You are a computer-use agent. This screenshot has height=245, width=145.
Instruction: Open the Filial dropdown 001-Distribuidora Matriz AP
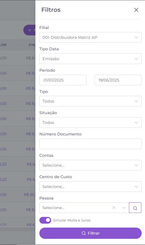90,37
